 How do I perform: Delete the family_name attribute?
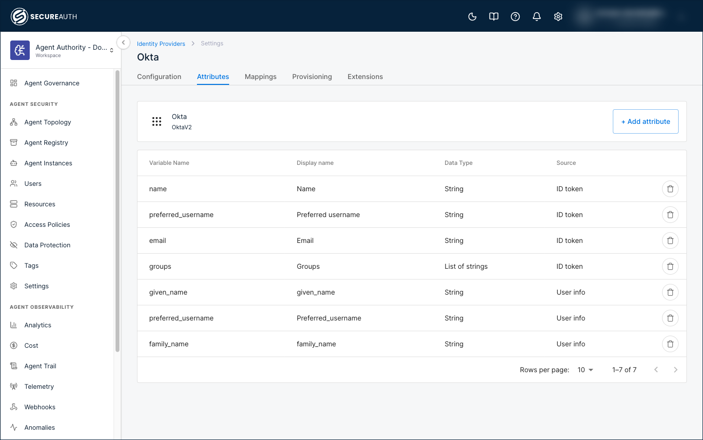click(670, 344)
